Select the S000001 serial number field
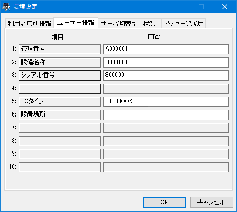Screen dimensions: 237x212 pyautogui.click(x=166, y=75)
